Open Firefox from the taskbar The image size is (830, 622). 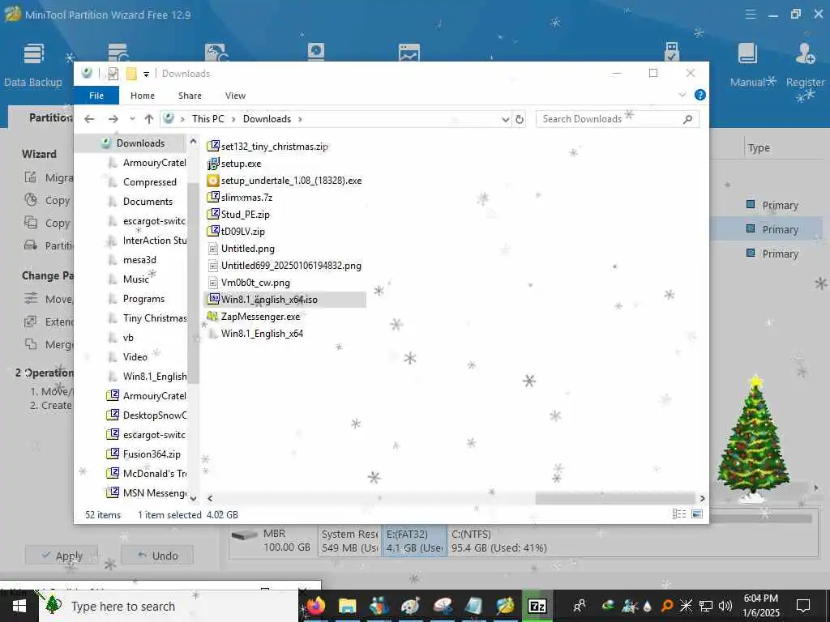tap(316, 606)
